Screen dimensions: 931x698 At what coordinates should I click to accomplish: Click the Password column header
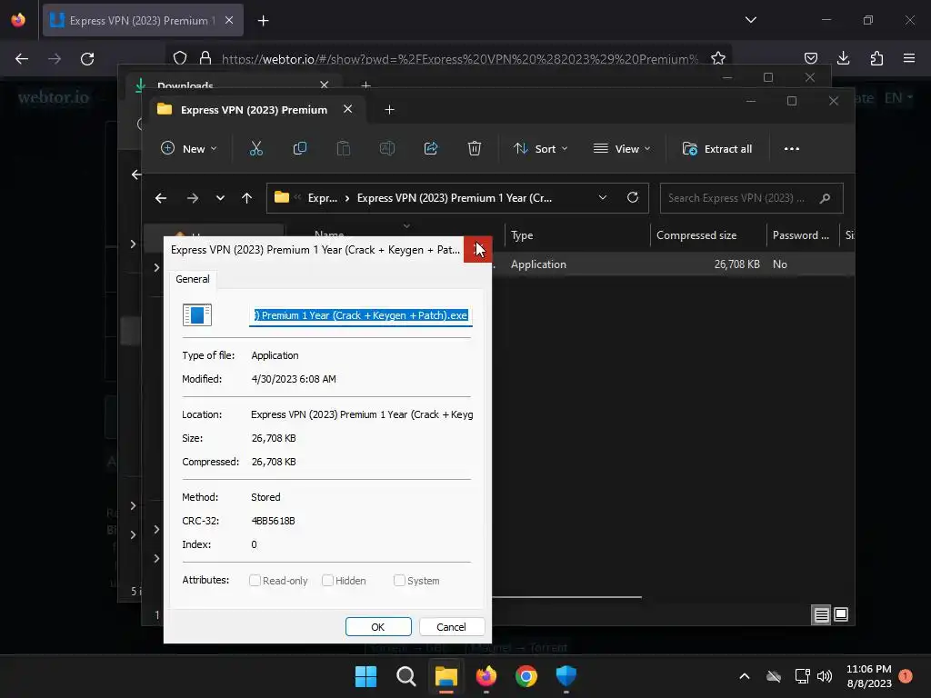[801, 235]
